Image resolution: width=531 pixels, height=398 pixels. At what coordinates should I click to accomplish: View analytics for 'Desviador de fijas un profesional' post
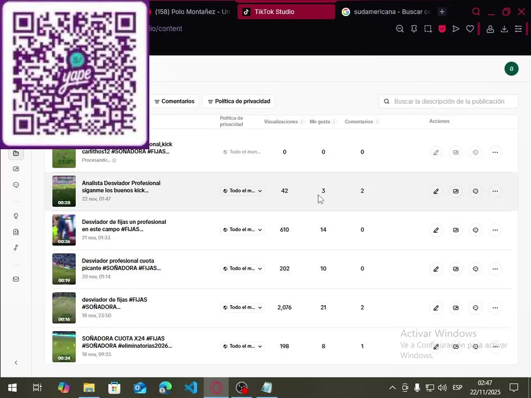point(456,230)
